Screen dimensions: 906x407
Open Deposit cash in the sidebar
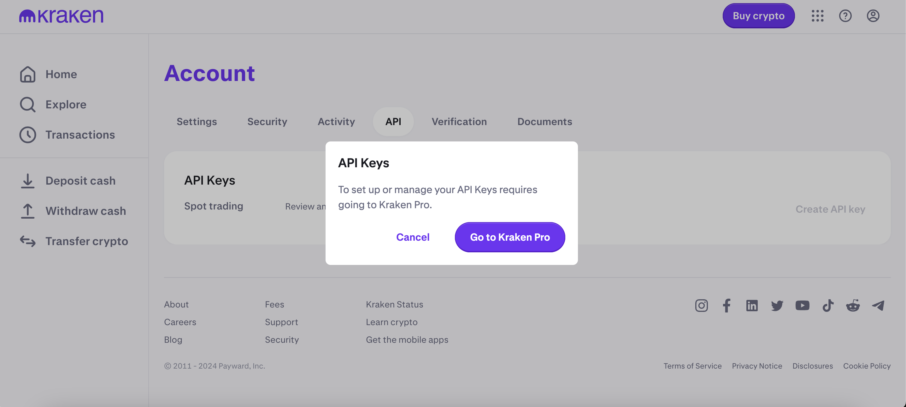80,181
